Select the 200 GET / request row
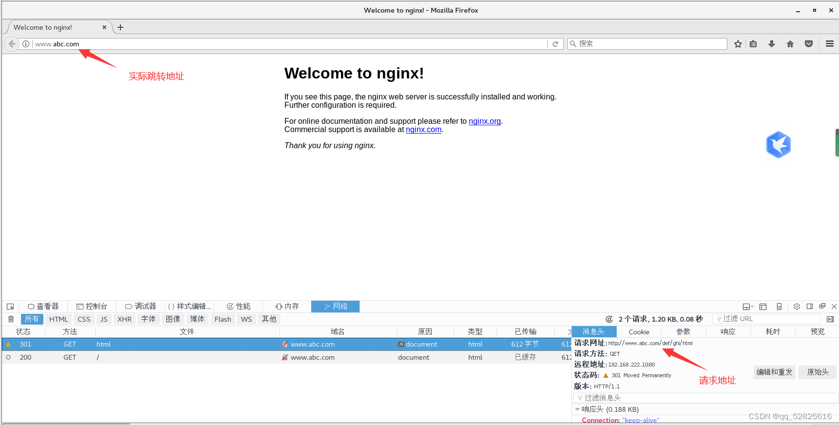Image resolution: width=839 pixels, height=425 pixels. (287, 357)
